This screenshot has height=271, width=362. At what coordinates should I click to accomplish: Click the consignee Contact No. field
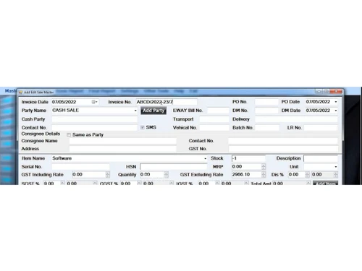[x=283, y=141]
